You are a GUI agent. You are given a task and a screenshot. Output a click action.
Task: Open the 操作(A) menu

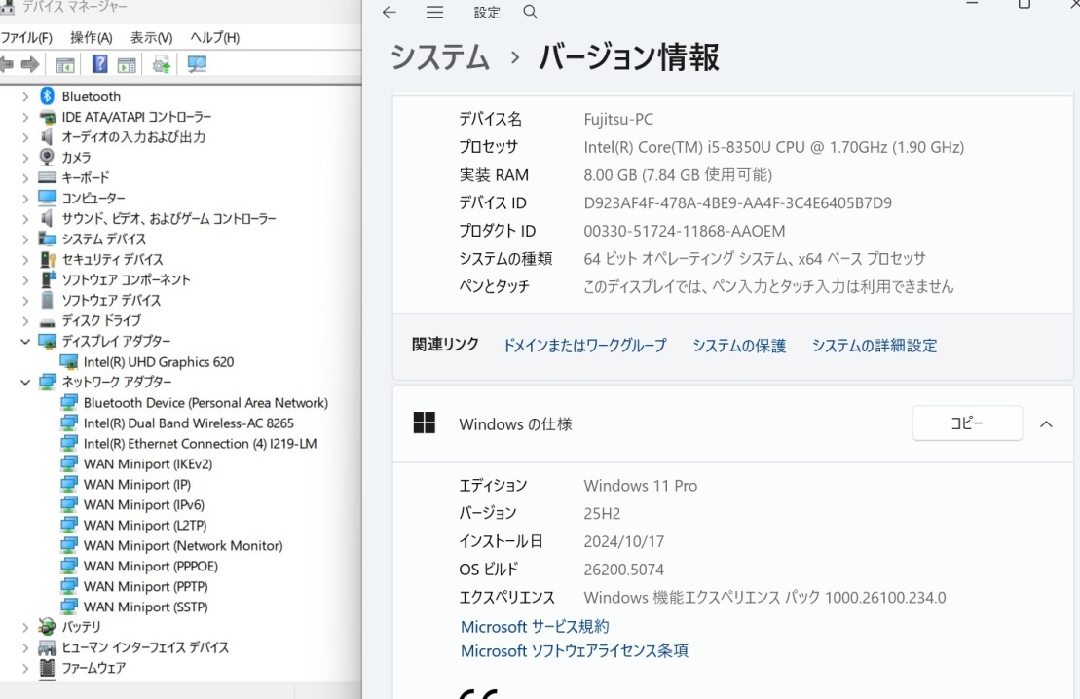pyautogui.click(x=91, y=38)
